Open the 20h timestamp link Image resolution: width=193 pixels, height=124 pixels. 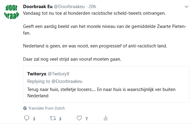pyautogui.click(x=92, y=7)
